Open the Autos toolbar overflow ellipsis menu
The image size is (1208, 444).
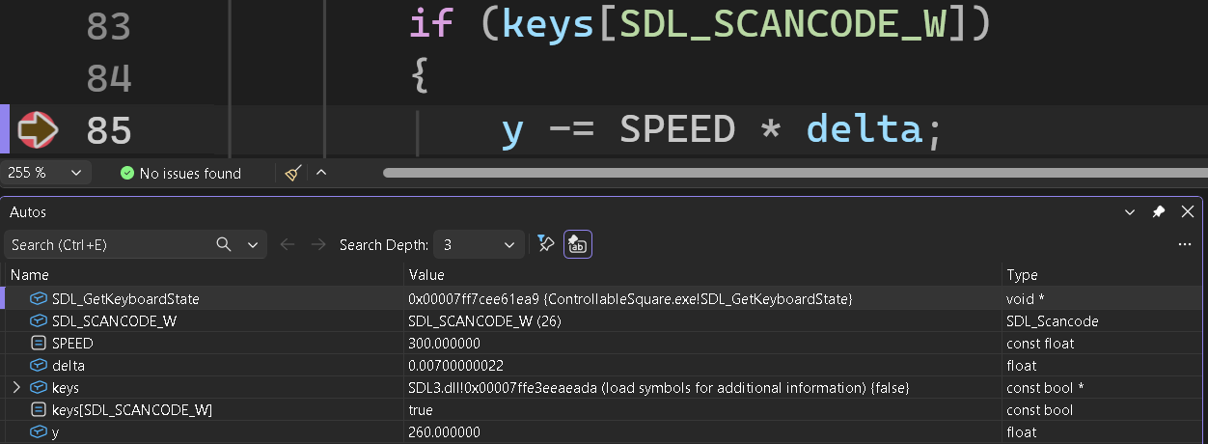point(1185,245)
